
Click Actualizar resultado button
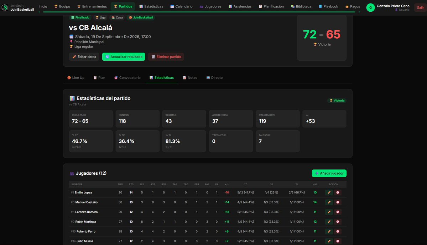click(x=124, y=57)
